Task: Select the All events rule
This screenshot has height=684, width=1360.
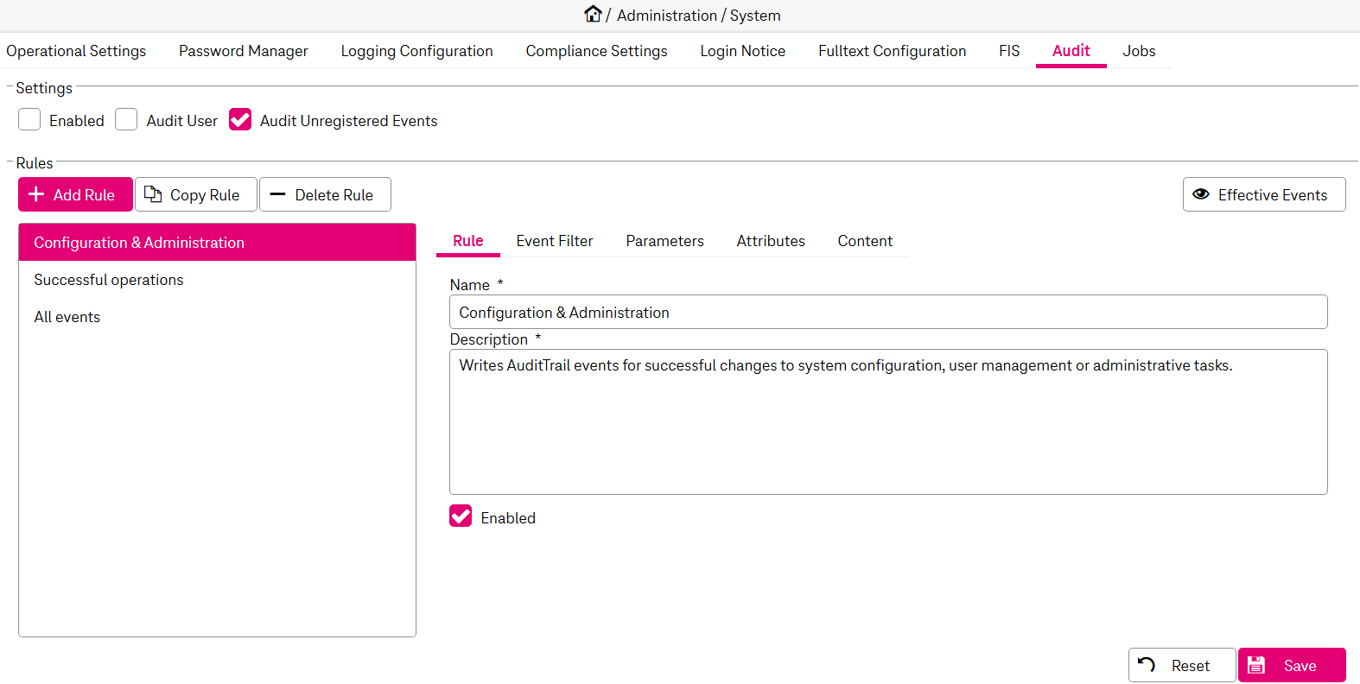Action: pyautogui.click(x=67, y=317)
